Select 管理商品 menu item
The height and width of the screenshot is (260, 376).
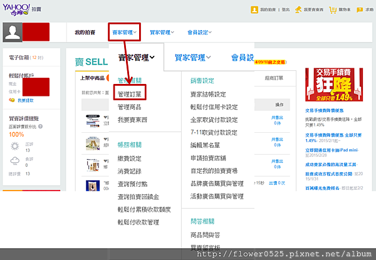click(x=130, y=107)
